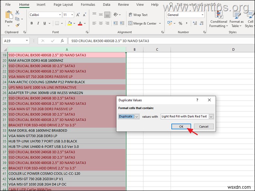Open Format as Table gallery
The width and height of the screenshot is (255, 191).
[x=236, y=19]
